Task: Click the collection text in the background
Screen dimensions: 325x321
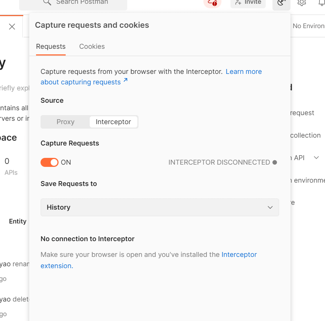Action: tap(305, 135)
